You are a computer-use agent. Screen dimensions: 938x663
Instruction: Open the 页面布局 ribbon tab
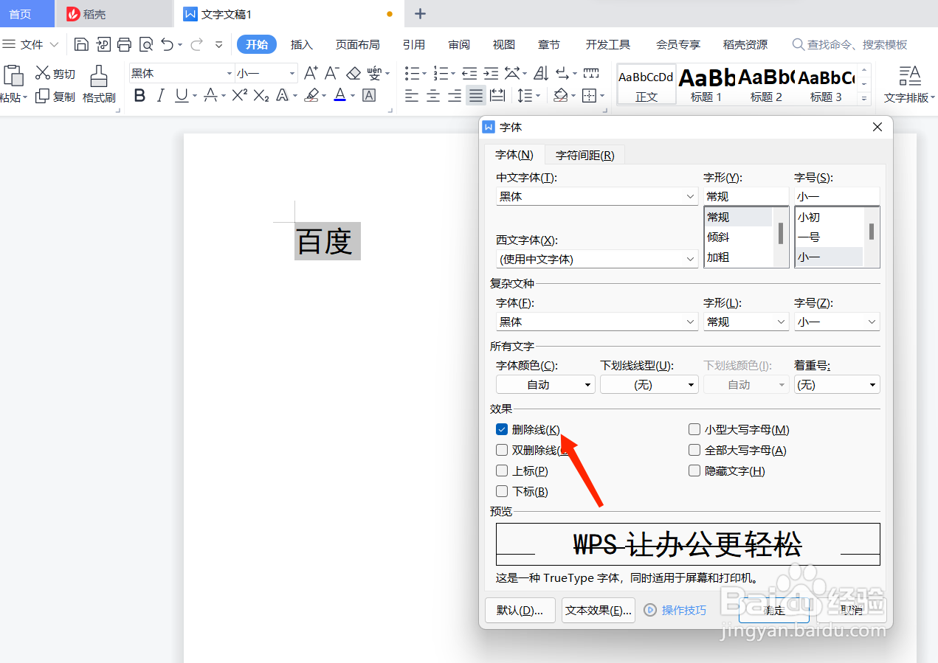(x=358, y=44)
